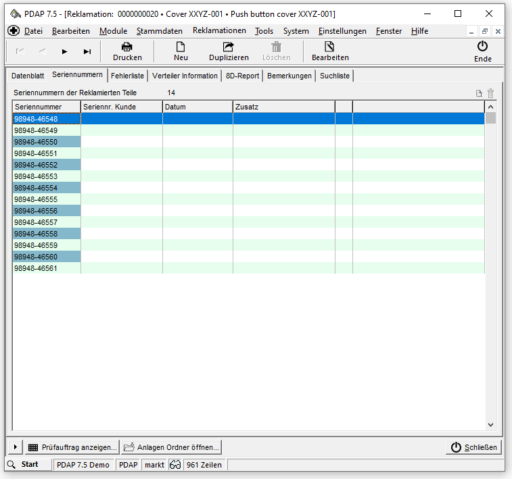Click the table scrollbar down arrow

coord(490,424)
